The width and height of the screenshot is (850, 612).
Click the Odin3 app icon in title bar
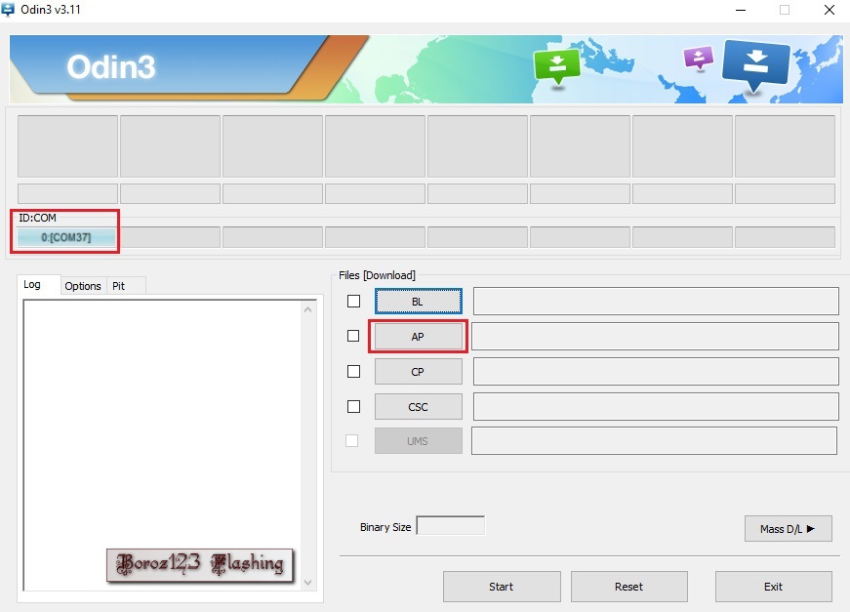point(8,9)
